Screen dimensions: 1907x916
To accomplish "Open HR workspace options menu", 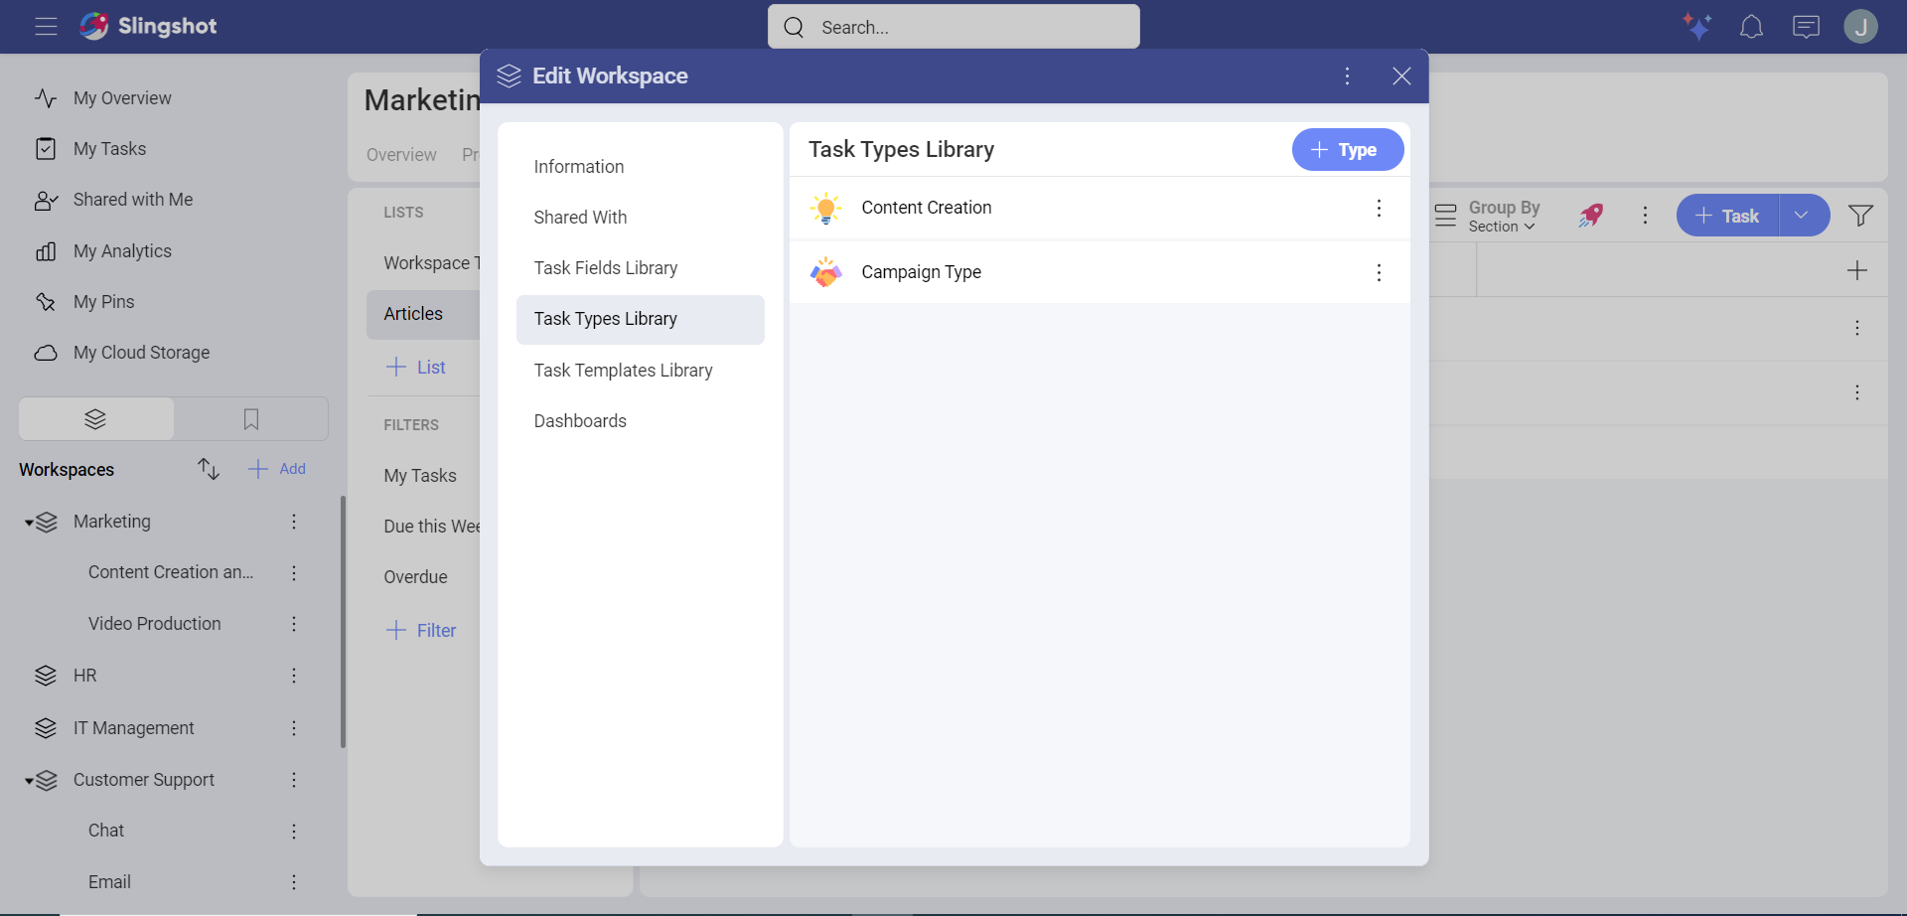I will 294,676.
